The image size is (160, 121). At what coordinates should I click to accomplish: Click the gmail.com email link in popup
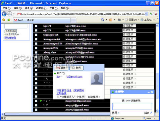coord(69,77)
